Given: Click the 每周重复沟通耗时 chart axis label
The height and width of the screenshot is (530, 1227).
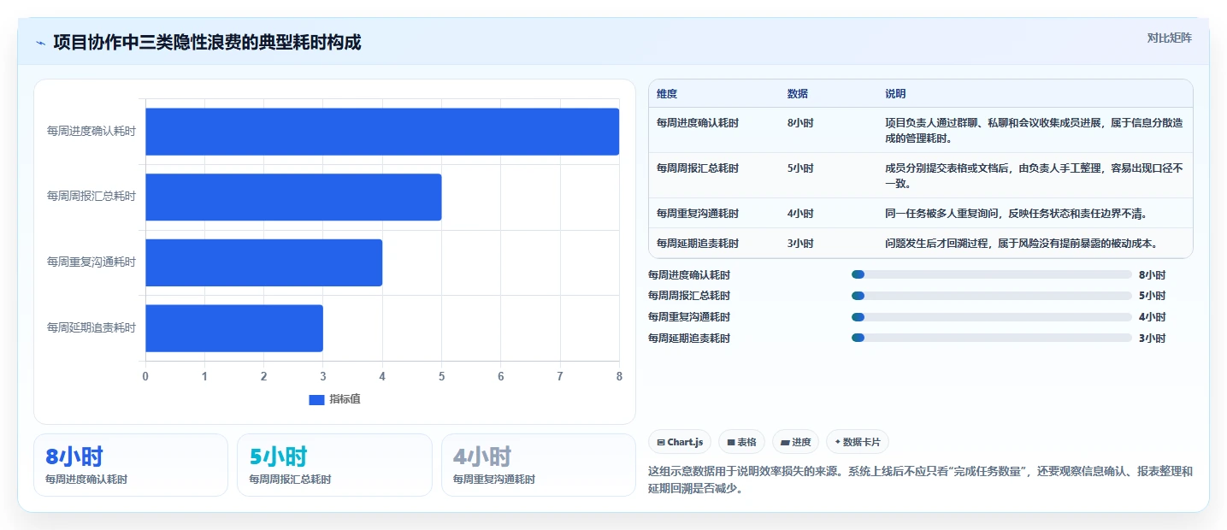Looking at the screenshot, I should click(x=91, y=262).
